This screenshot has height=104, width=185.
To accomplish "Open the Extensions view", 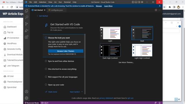I will [27, 37].
